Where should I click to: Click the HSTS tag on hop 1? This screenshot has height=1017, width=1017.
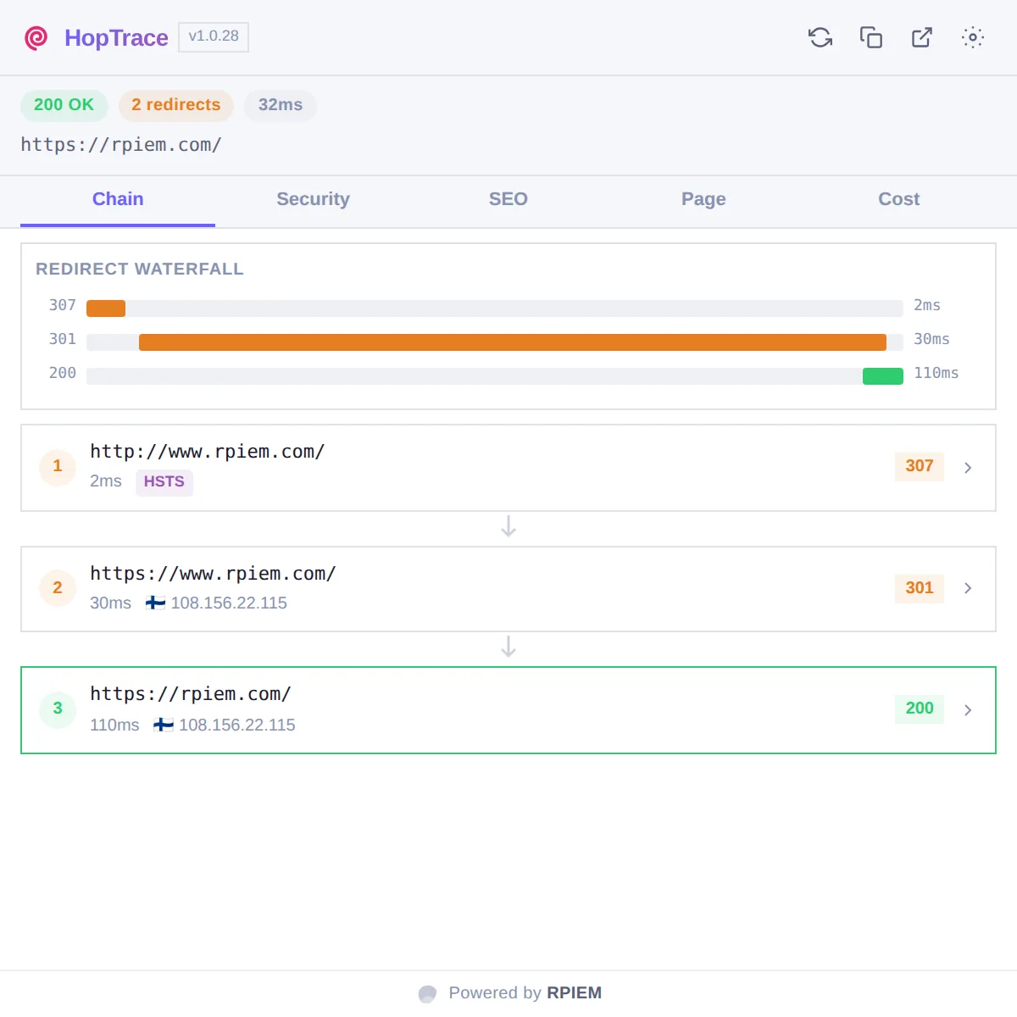coord(164,482)
